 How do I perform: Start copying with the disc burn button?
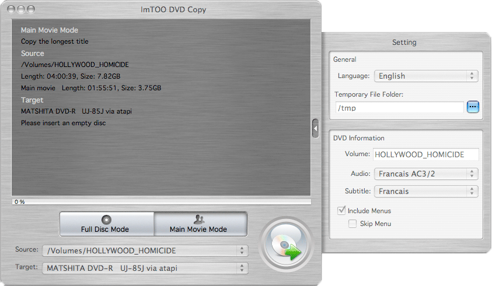coord(286,245)
